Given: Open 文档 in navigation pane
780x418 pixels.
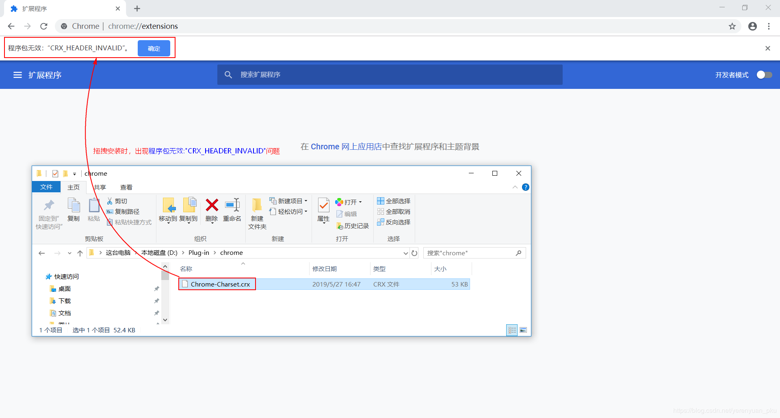Looking at the screenshot, I should point(60,313).
